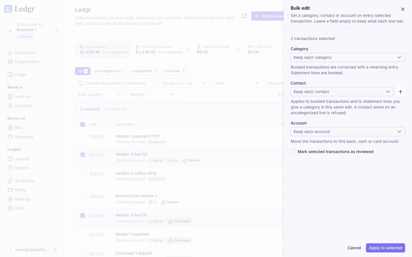Refresh transactions with the sync icon
The width and height of the screenshot is (412, 257).
244,16
